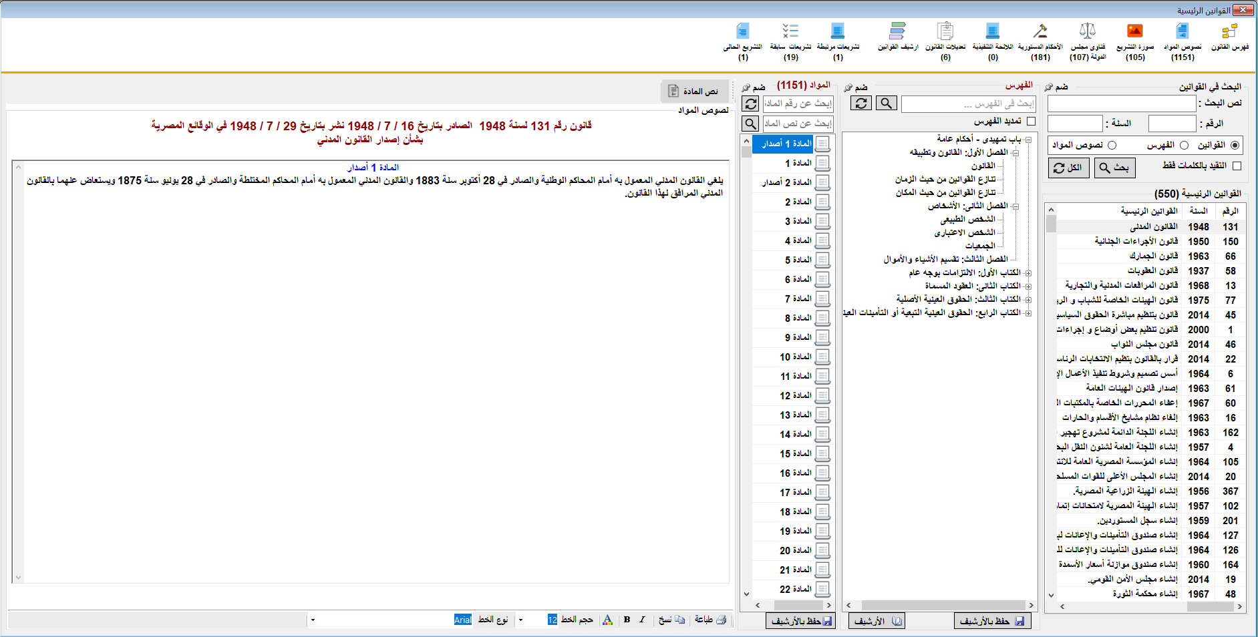Click the 'بحث' search button
Screen dimensions: 1258x637
pos(1115,168)
